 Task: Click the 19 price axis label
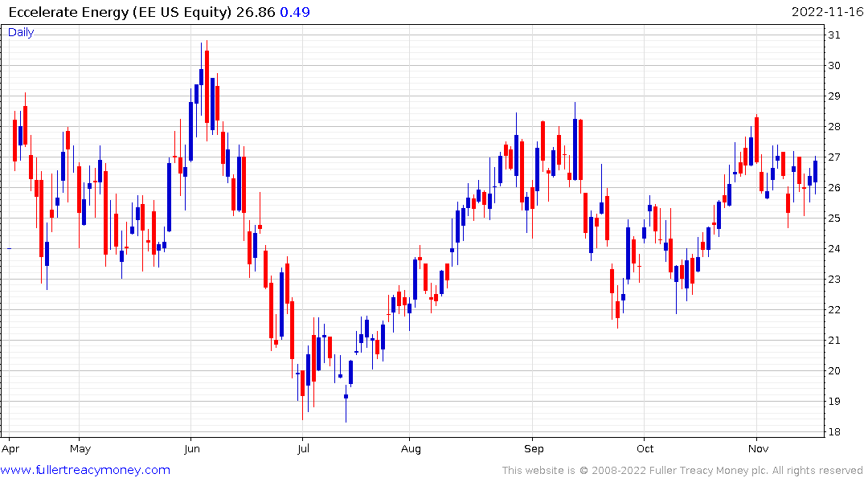pos(834,402)
